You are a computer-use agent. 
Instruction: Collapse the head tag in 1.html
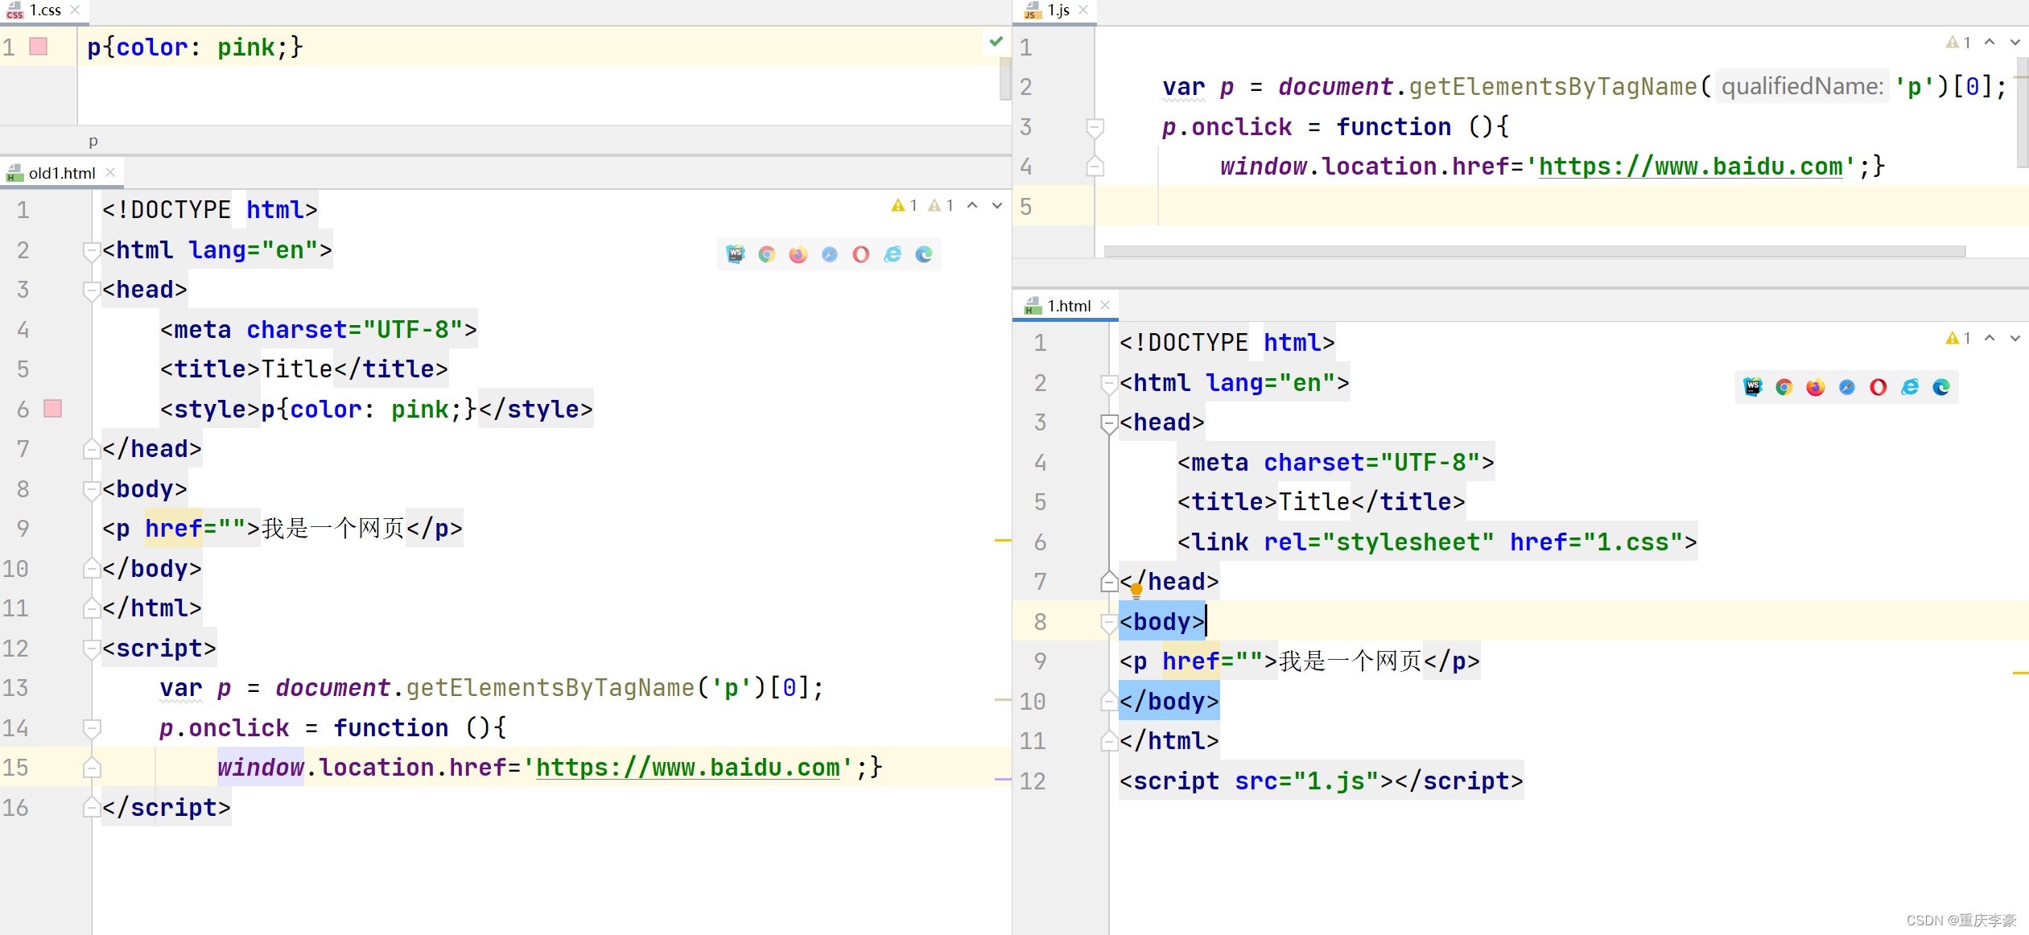click(1109, 423)
